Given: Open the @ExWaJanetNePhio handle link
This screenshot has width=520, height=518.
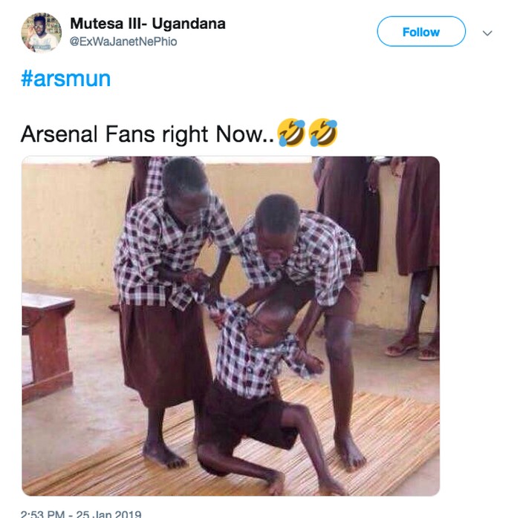Looking at the screenshot, I should tap(123, 42).
